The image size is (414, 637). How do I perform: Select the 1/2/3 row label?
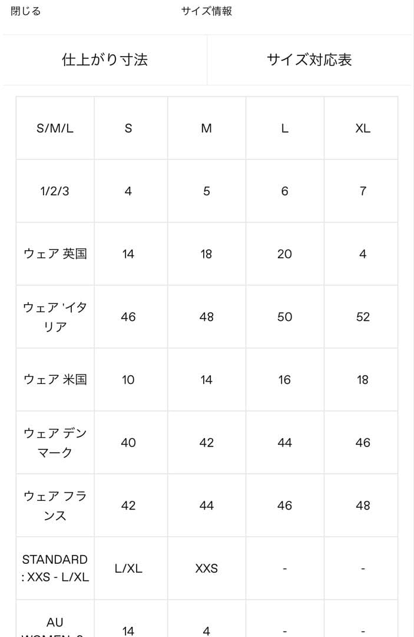[55, 191]
